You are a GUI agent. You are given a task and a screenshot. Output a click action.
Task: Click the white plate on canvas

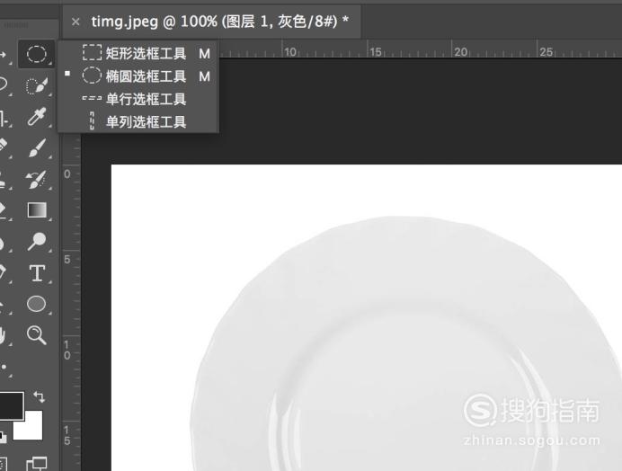click(404, 345)
